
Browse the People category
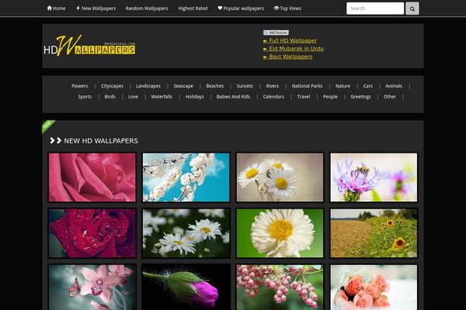[330, 97]
